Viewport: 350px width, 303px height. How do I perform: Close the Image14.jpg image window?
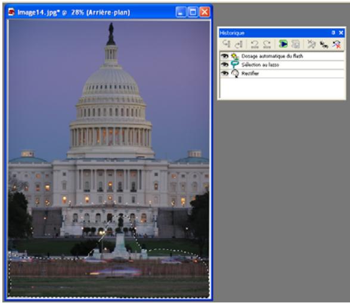click(x=205, y=12)
